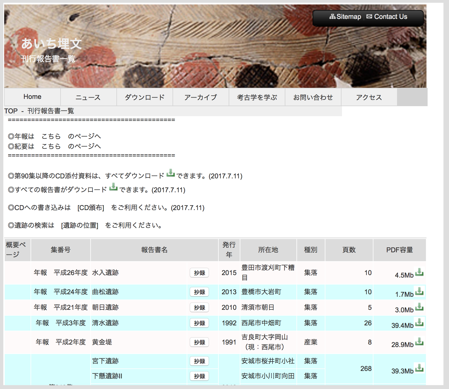
Task: Follow the こちら link for 紀要
Action: tap(51, 146)
